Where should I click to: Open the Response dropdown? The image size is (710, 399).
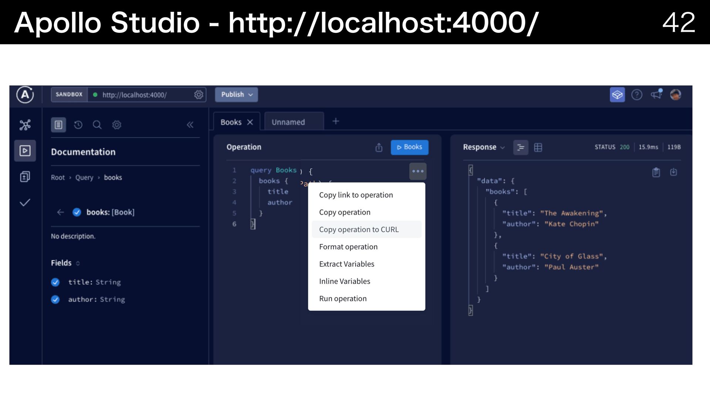point(484,147)
